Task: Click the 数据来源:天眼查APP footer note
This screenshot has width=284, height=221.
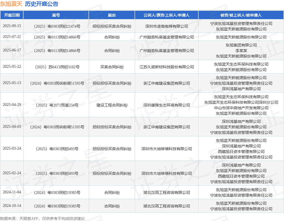Action: [42, 219]
